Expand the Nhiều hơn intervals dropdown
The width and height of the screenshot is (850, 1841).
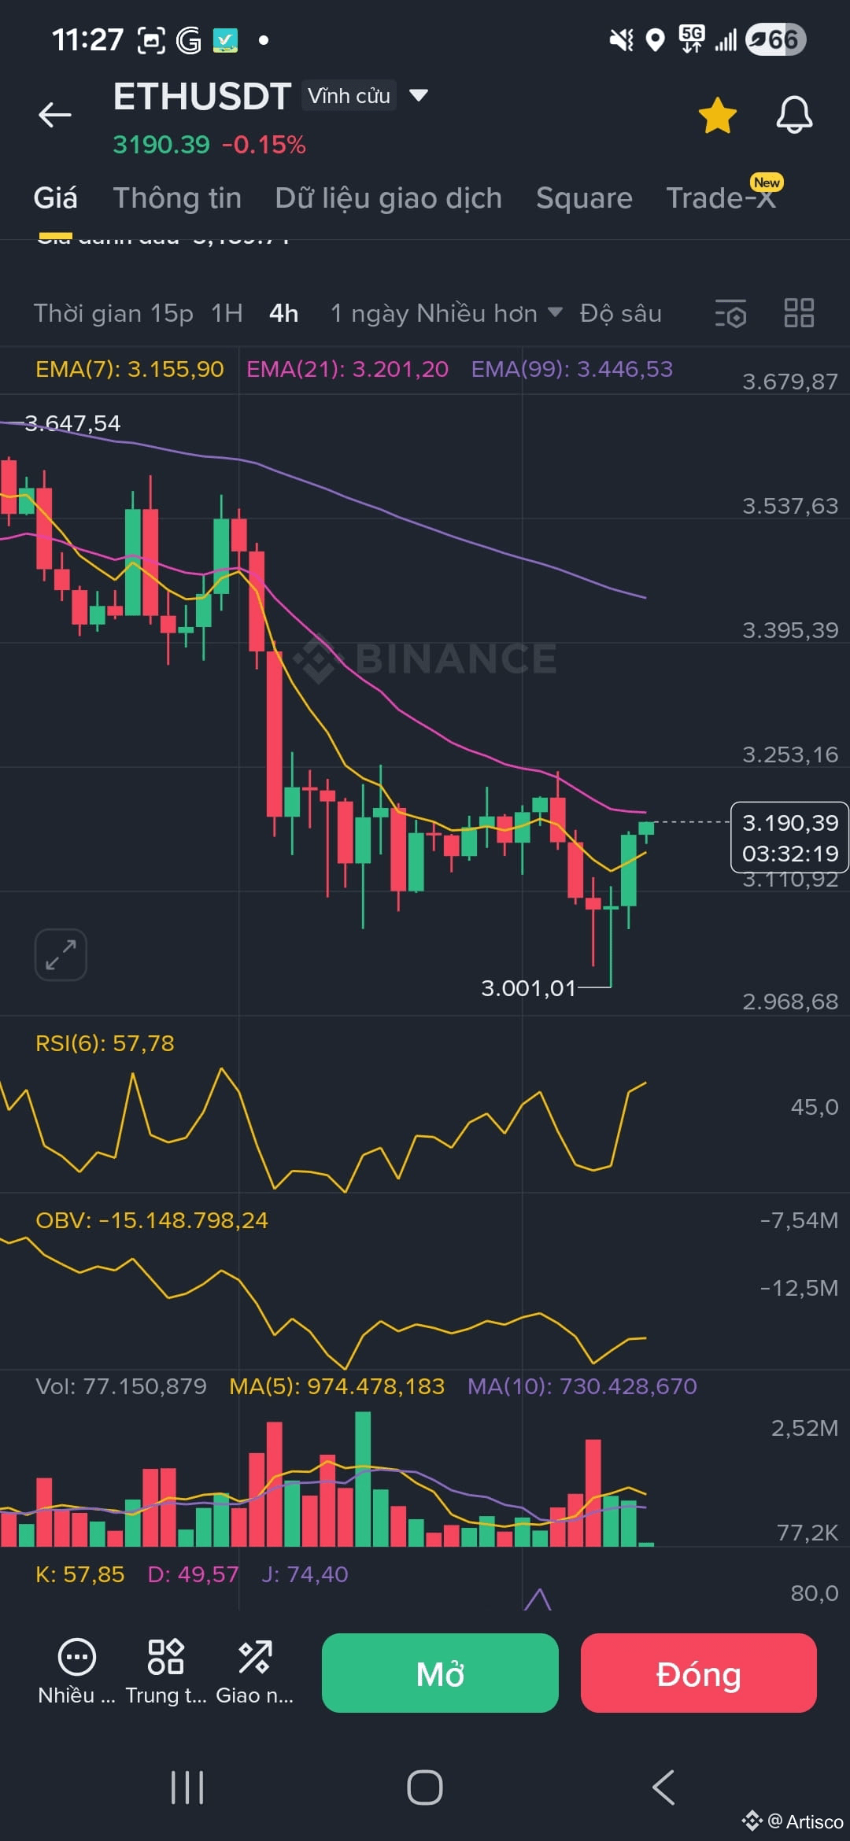pos(489,313)
